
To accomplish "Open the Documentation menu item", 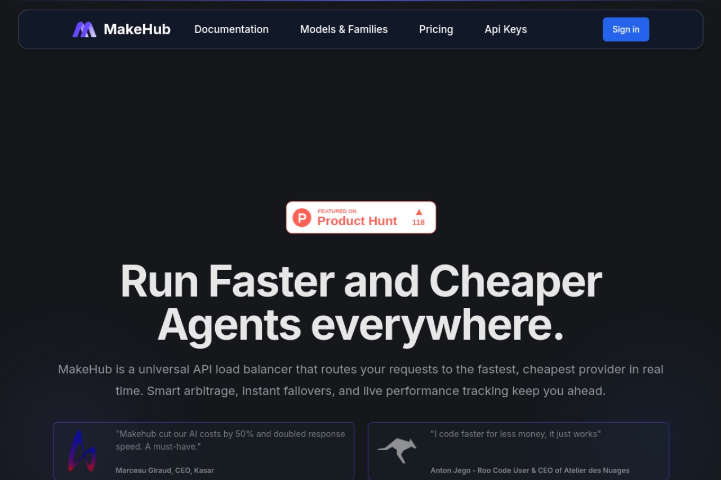I will tap(232, 29).
